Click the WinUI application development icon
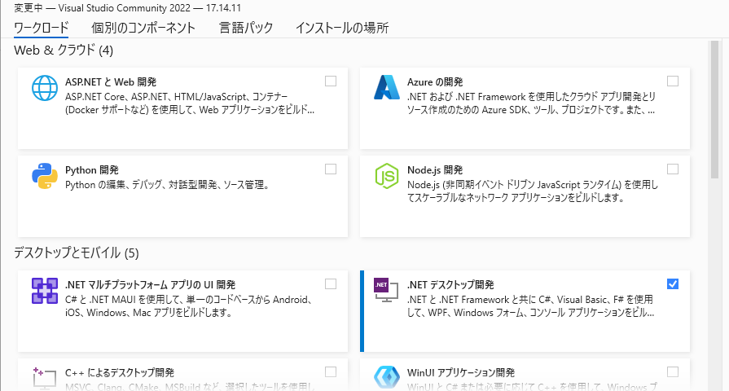729x391 pixels. point(387,377)
